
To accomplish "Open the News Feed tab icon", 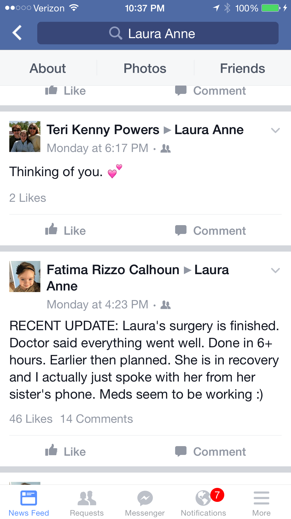I will (x=29, y=498).
